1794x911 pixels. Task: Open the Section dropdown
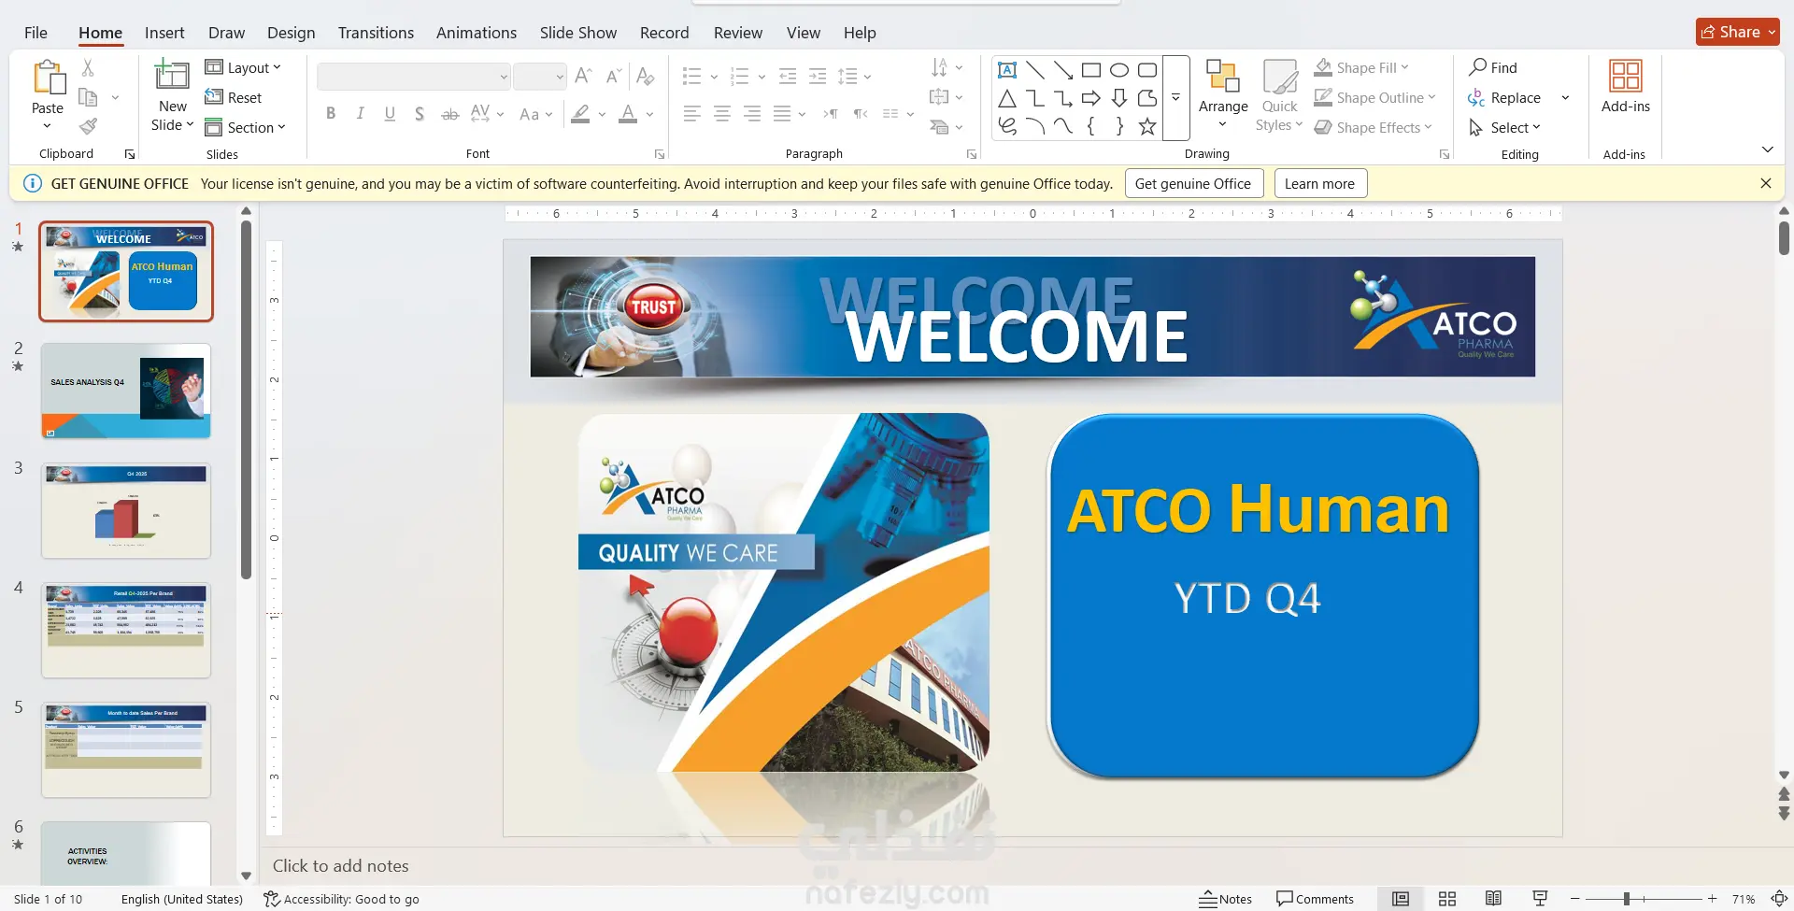[246, 127]
